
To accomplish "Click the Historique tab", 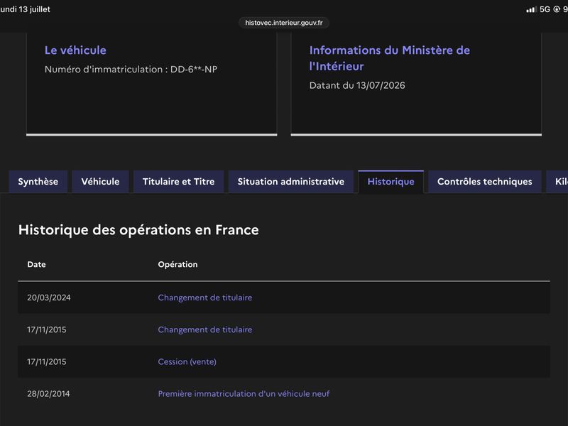I will 391,182.
